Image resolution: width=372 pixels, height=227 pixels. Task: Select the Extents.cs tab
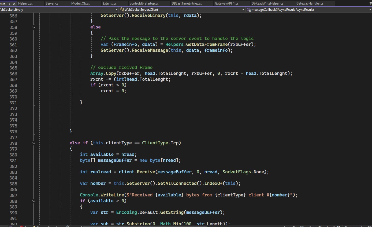coord(110,3)
